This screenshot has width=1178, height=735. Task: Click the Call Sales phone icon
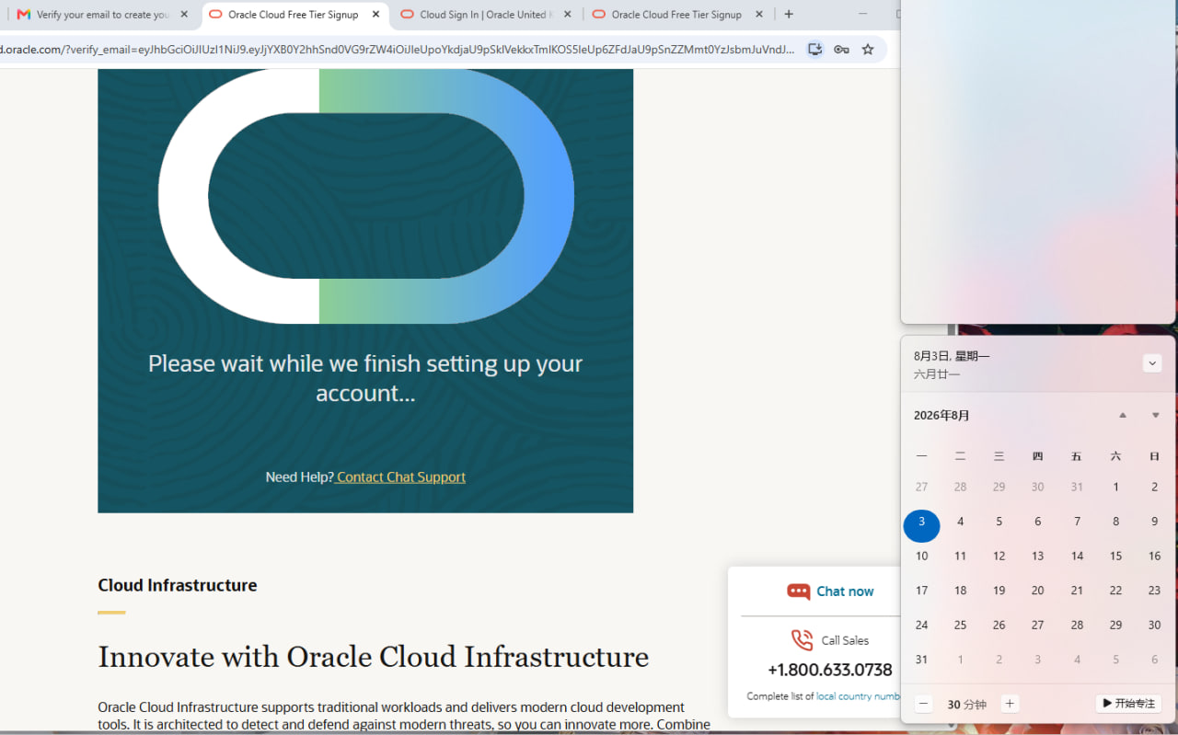[802, 640]
